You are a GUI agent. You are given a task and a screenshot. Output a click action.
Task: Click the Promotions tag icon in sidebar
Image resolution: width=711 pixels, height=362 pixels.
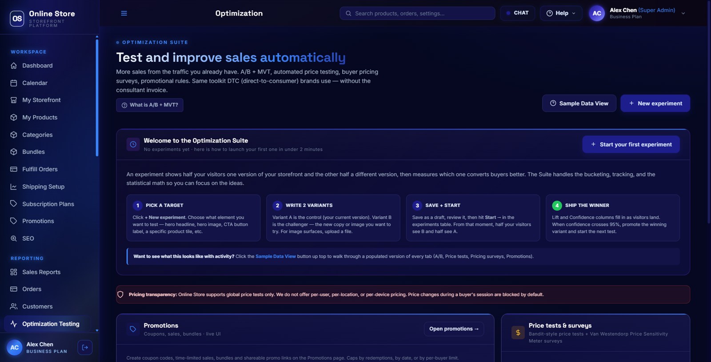(14, 221)
